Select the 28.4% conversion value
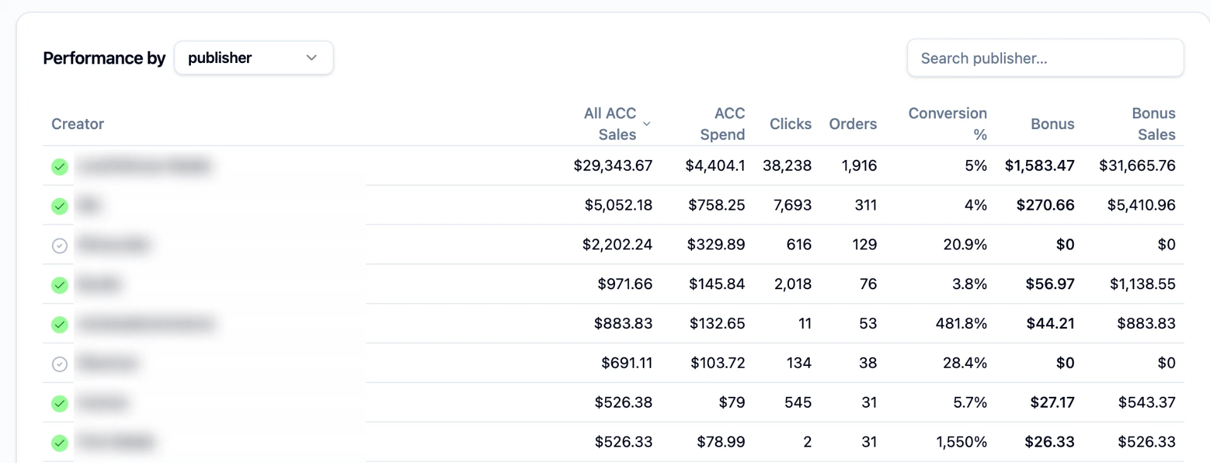Image resolution: width=1210 pixels, height=463 pixels. click(965, 363)
